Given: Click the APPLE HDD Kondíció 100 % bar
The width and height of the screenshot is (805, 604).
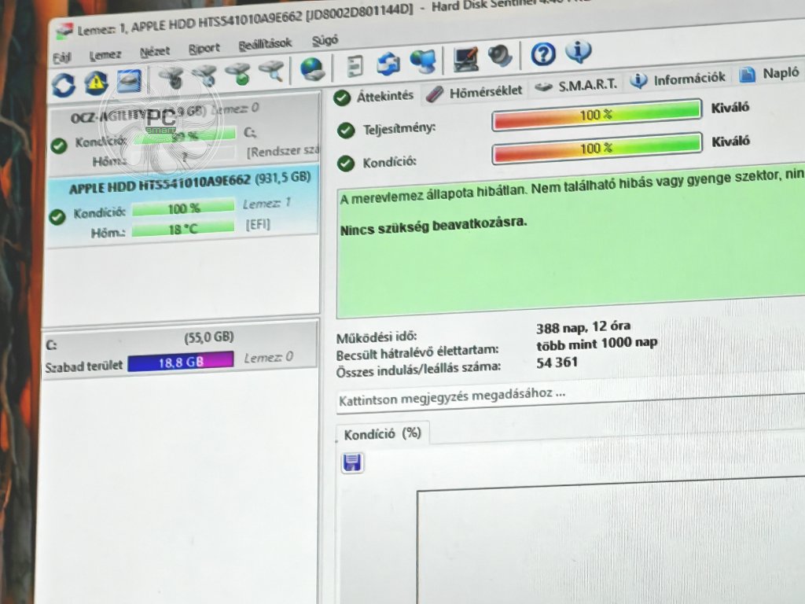Looking at the screenshot, I should click(184, 208).
